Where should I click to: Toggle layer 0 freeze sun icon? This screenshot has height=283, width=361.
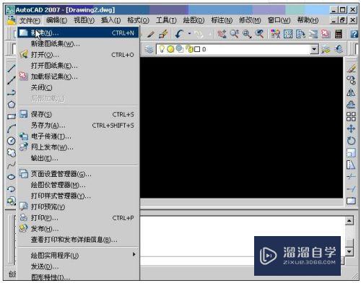[170, 49]
